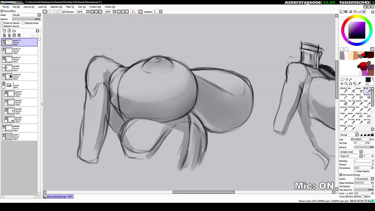Open the Filter menu
Screen dimensions: 375x211
tap(70, 7)
